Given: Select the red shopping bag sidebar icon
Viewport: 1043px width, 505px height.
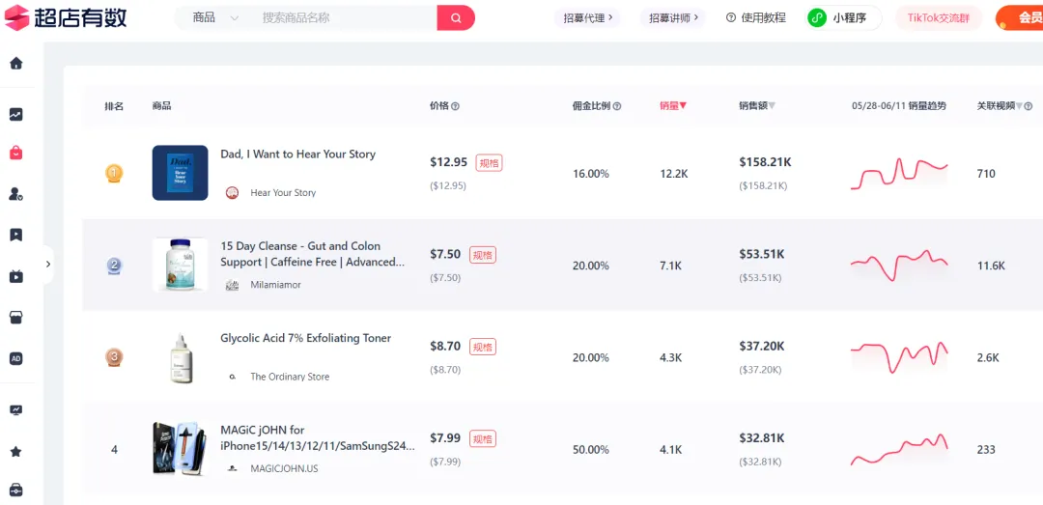Looking at the screenshot, I should [x=16, y=153].
